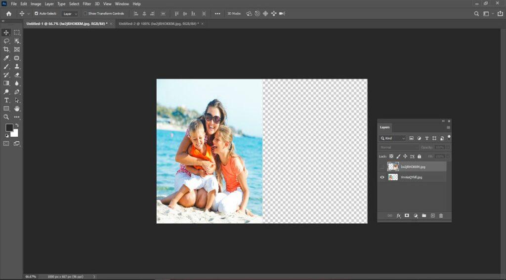Create new fill or adjustment layer
This screenshot has width=506, height=280.
(x=416, y=215)
